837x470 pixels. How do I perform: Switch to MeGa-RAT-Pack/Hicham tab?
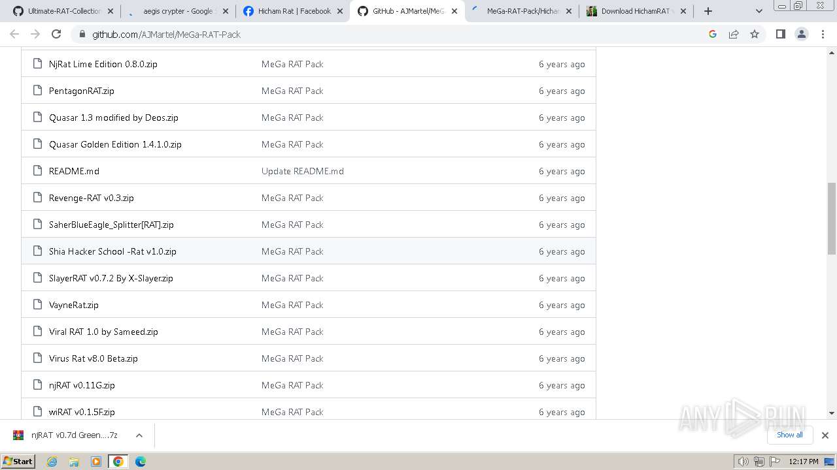point(522,11)
